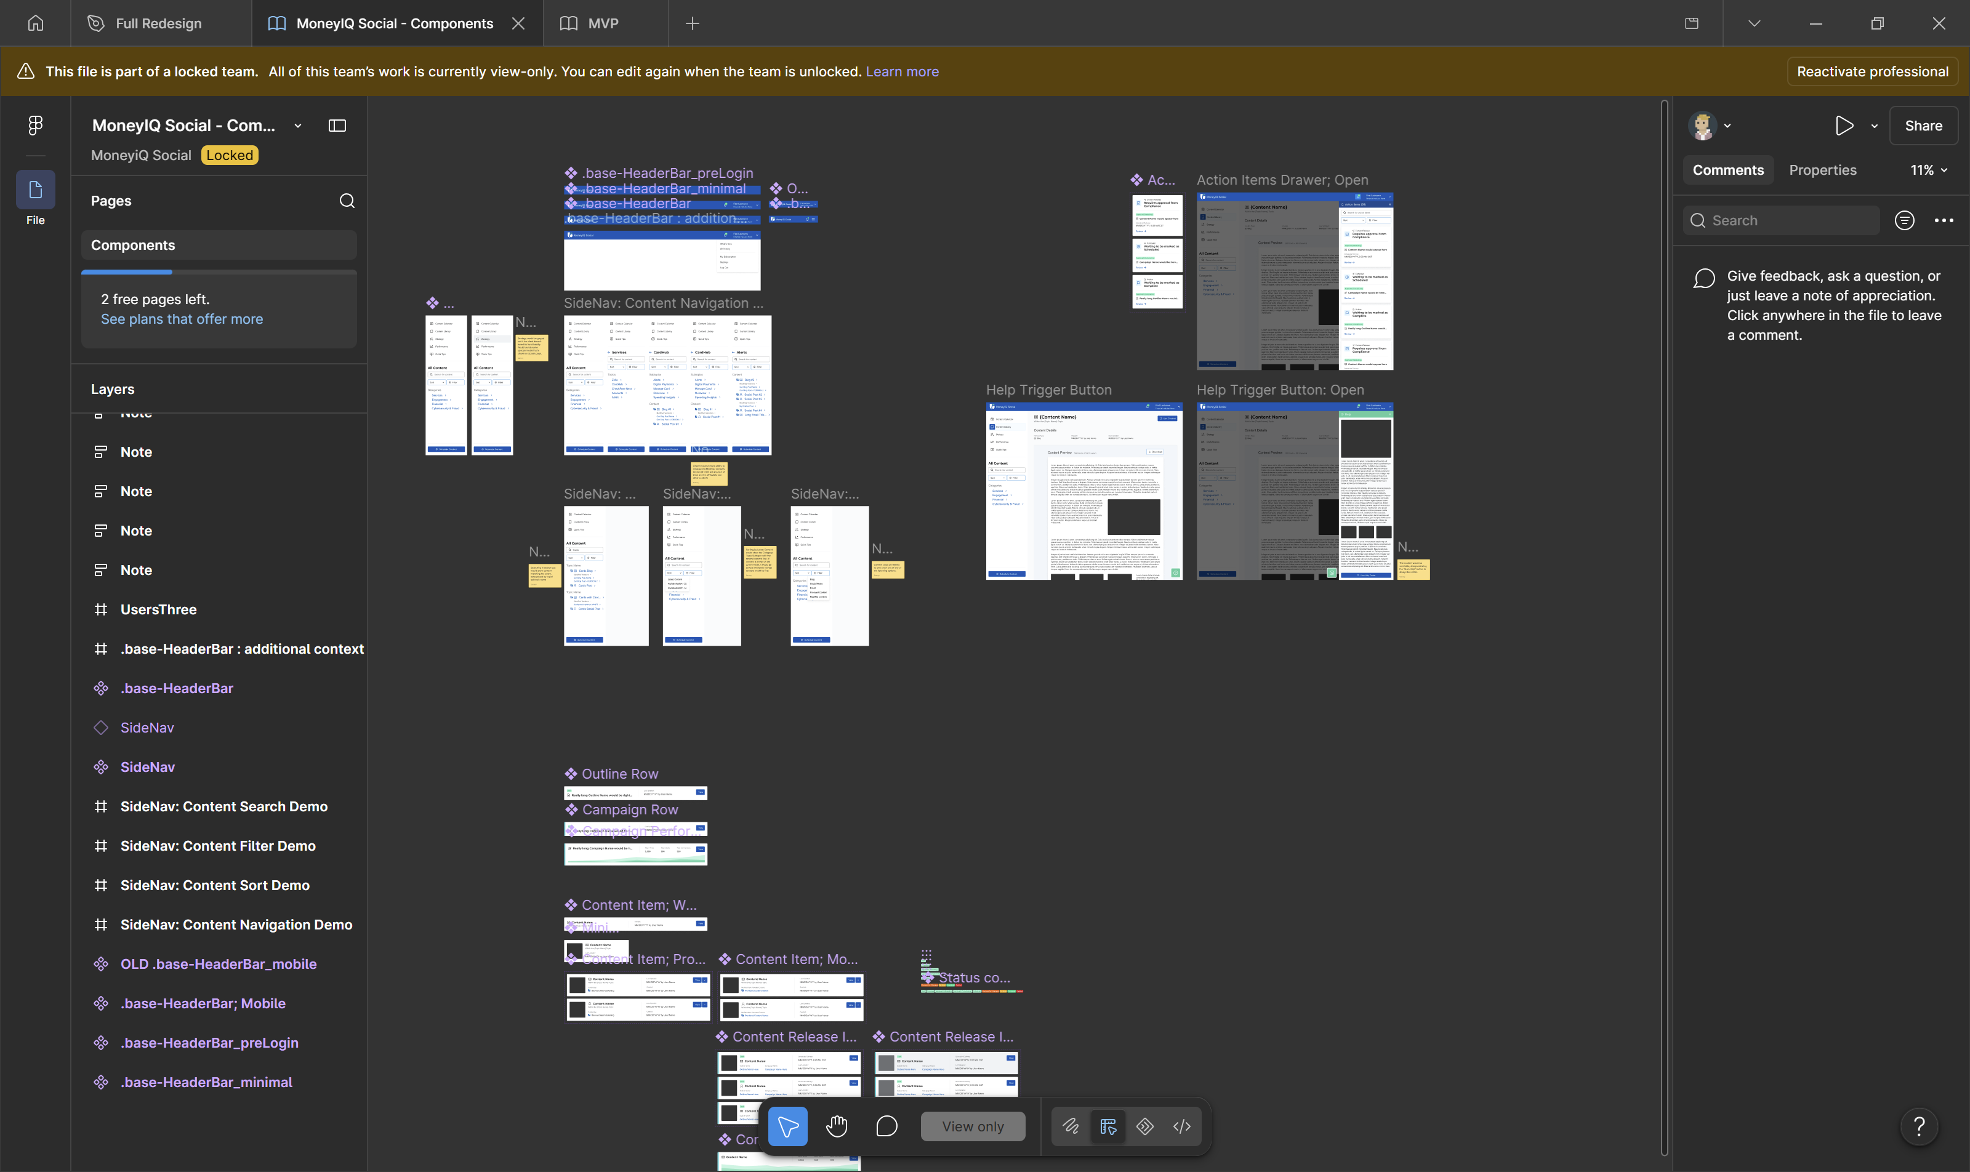Click the canvas vertical scrollbar
Image resolution: width=1970 pixels, height=1172 pixels.
click(1664, 628)
